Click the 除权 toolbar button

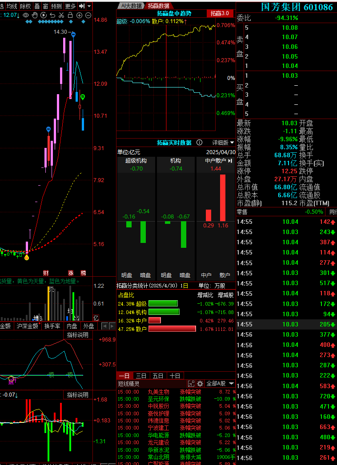[25, 6]
